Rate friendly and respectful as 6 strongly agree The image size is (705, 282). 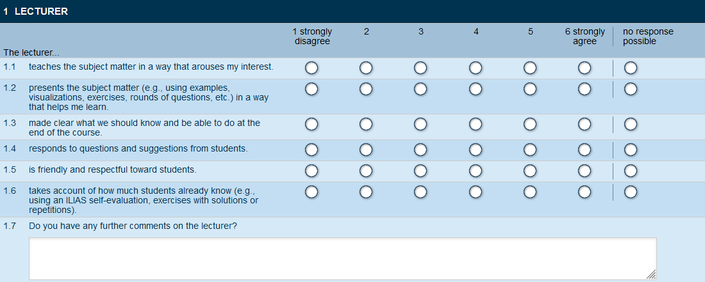[585, 171]
